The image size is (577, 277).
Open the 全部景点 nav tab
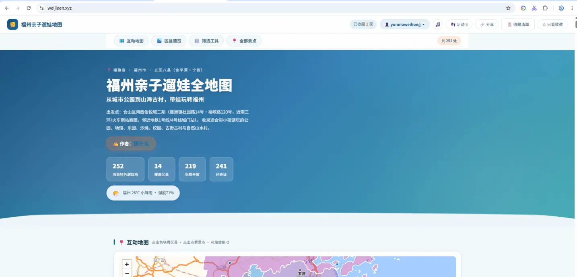[x=244, y=41]
